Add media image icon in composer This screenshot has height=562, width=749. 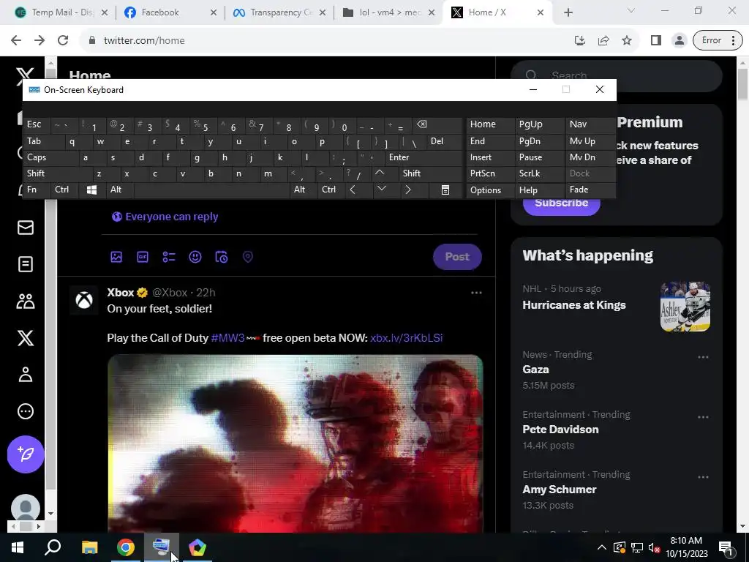click(116, 257)
